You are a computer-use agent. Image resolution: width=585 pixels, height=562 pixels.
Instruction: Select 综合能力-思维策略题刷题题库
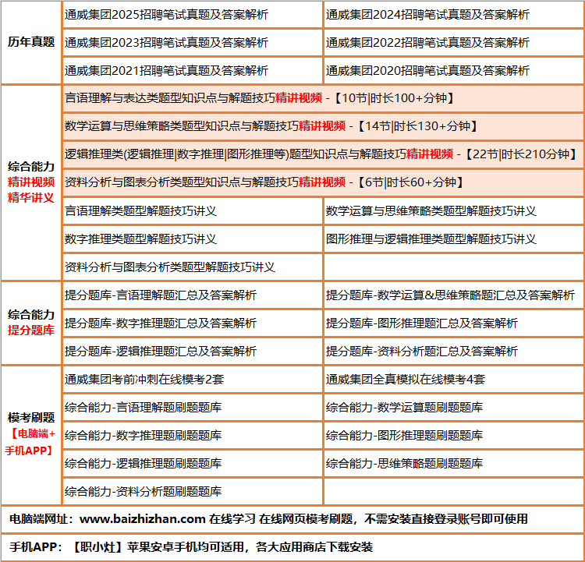coord(454,464)
